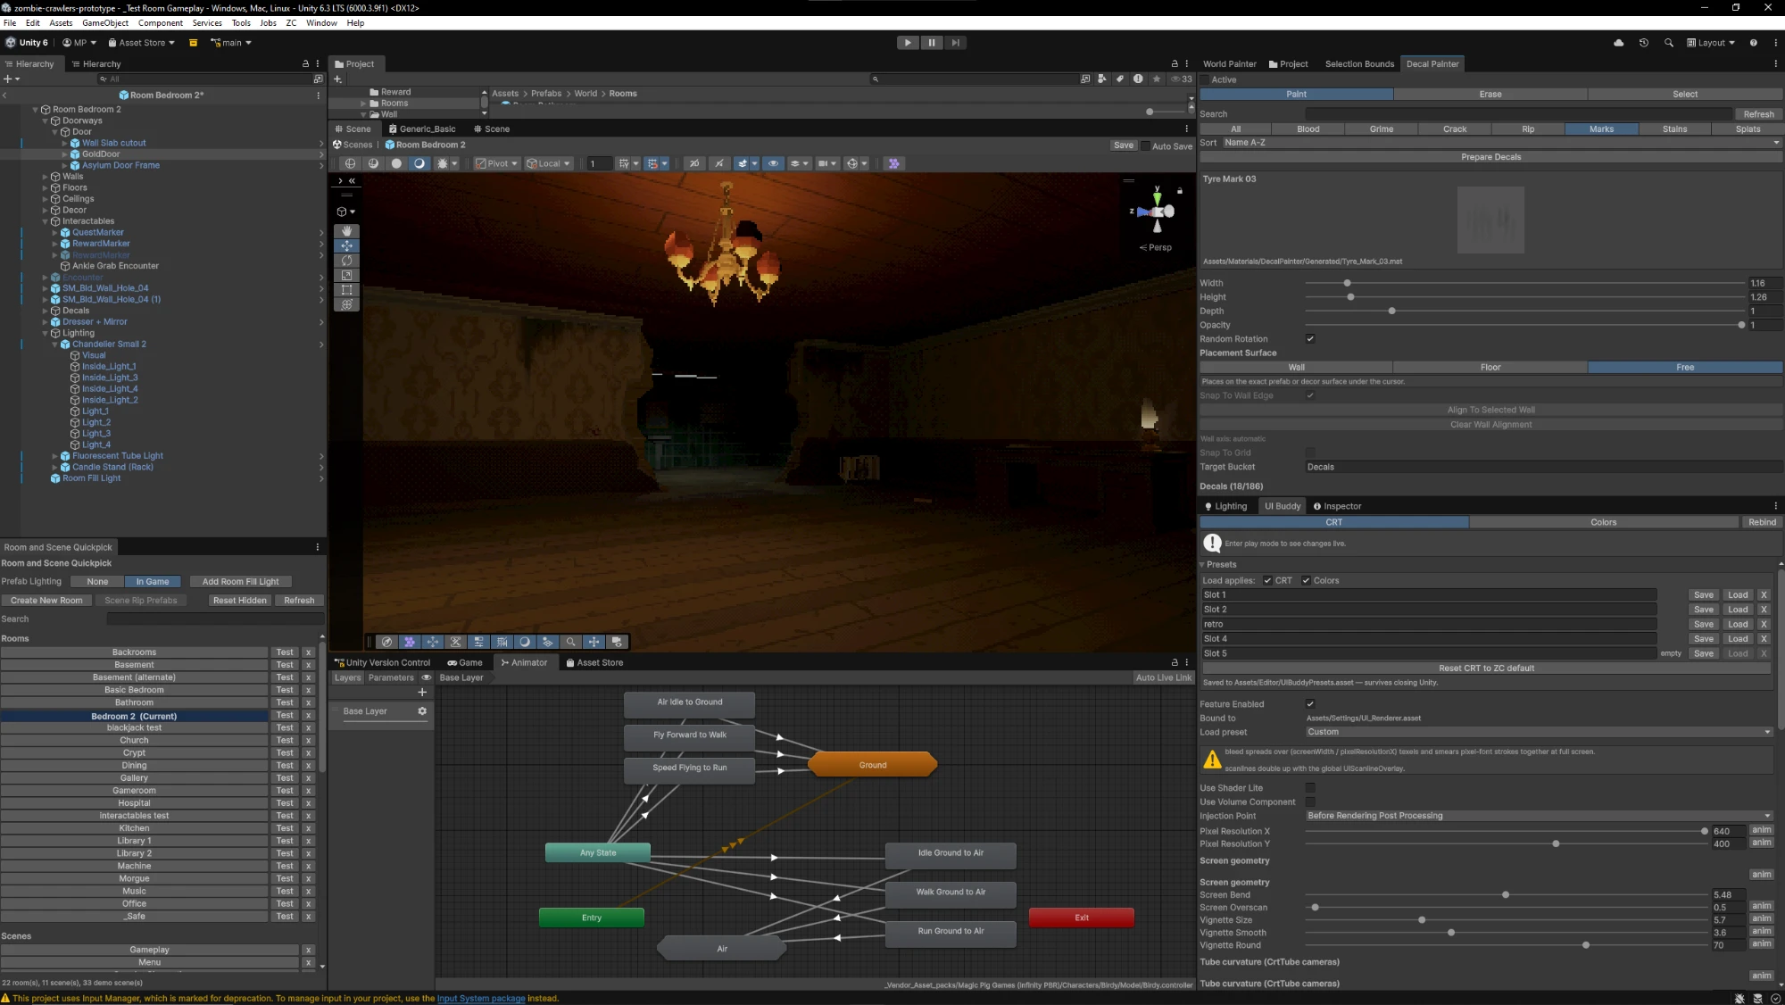Viewport: 1785px width, 1005px height.
Task: Switch to the Game tab
Action: tap(465, 663)
